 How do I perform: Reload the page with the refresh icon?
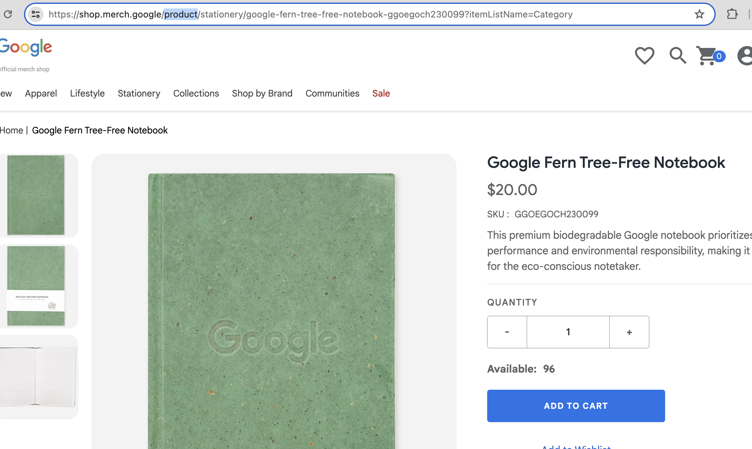pos(8,14)
